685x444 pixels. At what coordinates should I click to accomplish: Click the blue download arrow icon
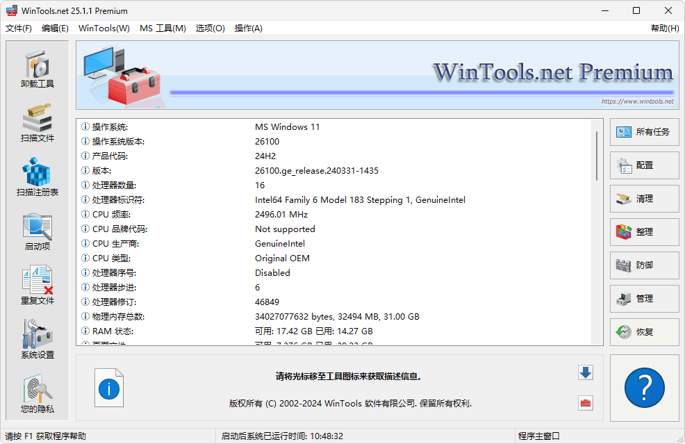[x=585, y=372]
